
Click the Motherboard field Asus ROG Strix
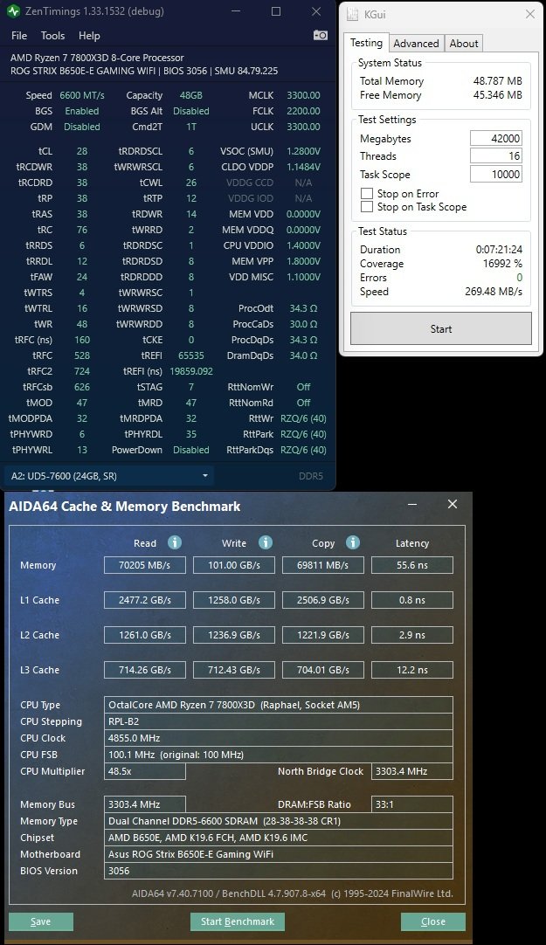(279, 854)
